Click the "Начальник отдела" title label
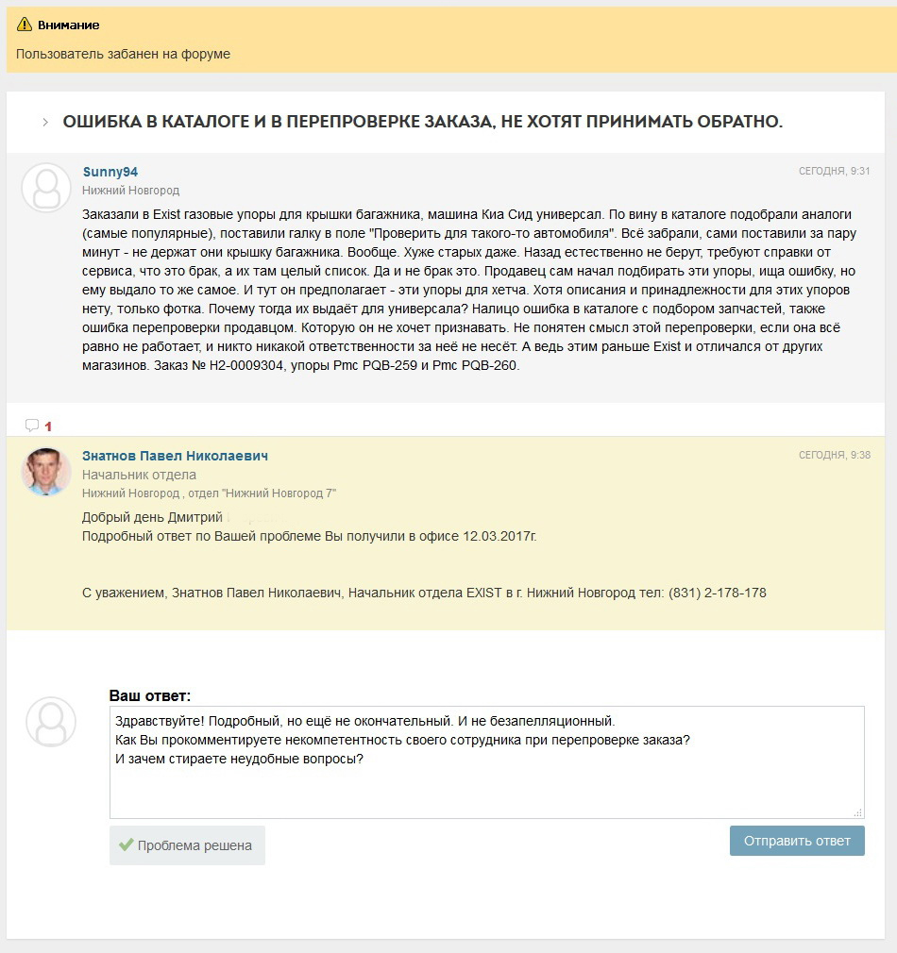The image size is (897, 953). click(139, 475)
